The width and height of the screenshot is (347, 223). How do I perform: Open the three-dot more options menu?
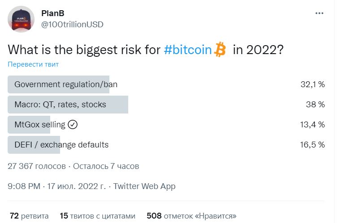tap(319, 13)
